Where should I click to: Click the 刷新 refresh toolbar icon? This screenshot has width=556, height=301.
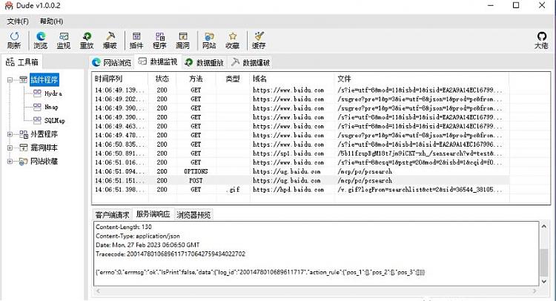point(14,40)
